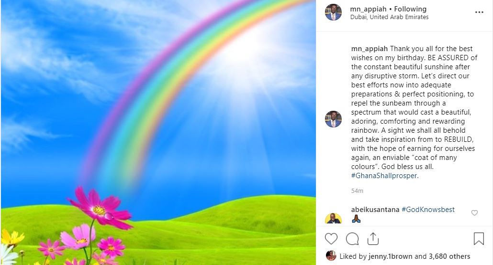Open the three-dot more options menu
The width and height of the screenshot is (493, 265).
click(479, 12)
